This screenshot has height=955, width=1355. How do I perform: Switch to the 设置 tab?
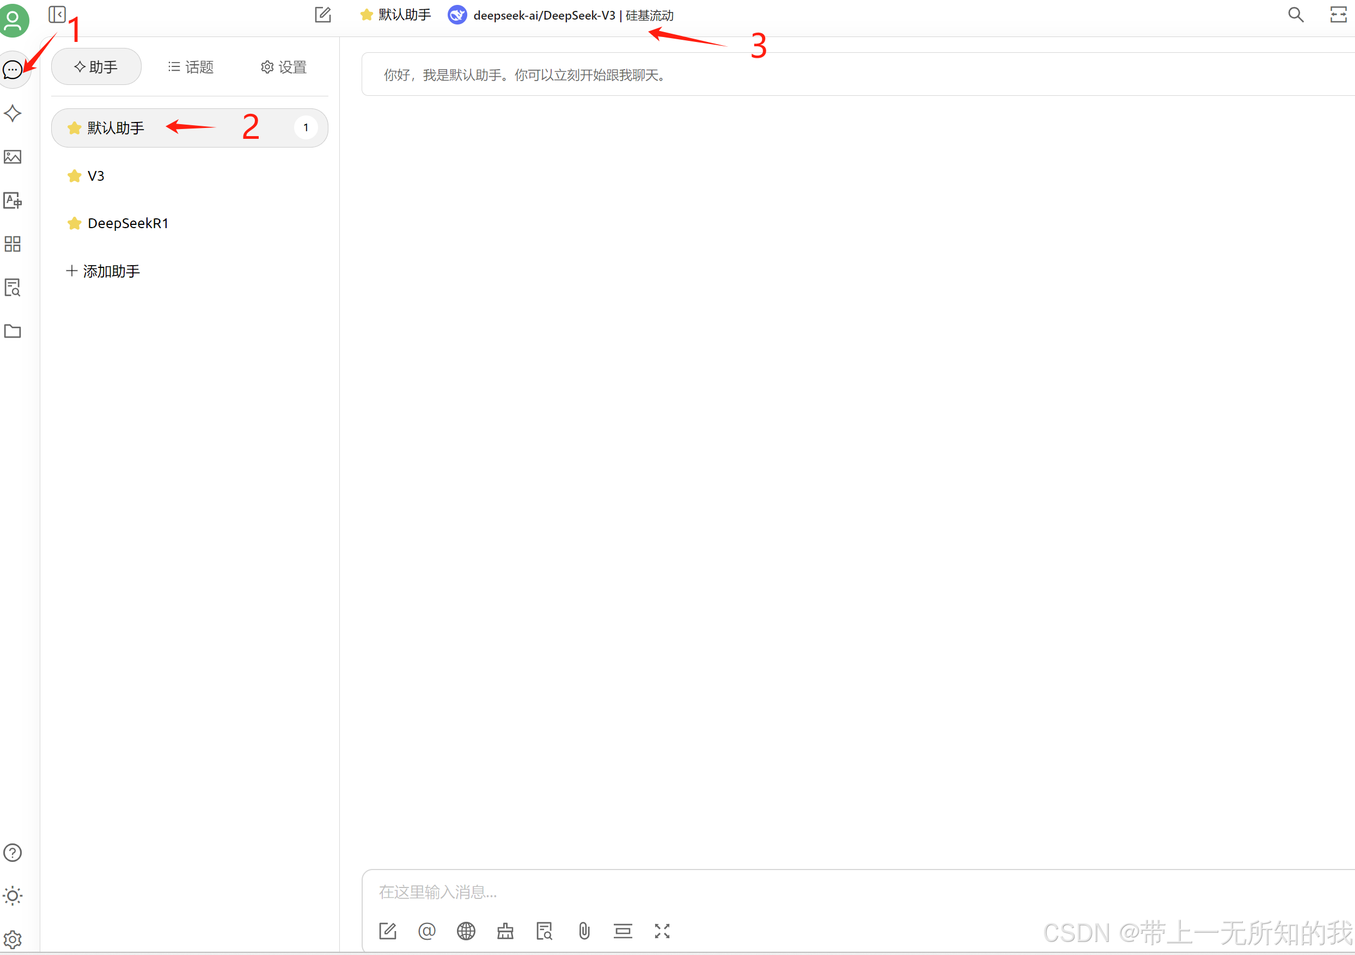[x=284, y=68]
